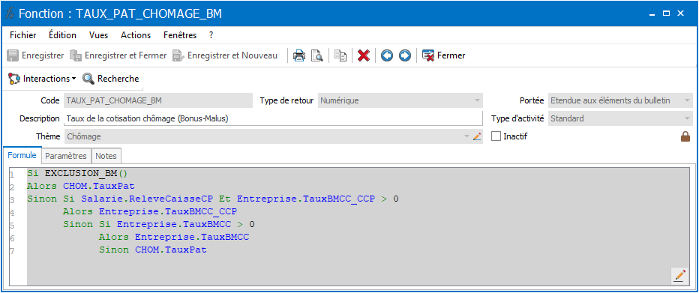Open the Interactions dropdown
The height and width of the screenshot is (293, 699).
pyautogui.click(x=42, y=79)
